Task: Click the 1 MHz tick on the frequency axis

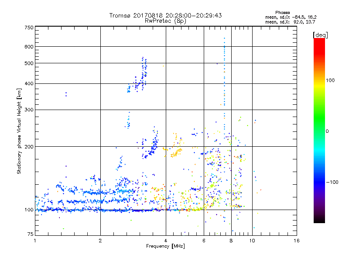Action: 35,241
